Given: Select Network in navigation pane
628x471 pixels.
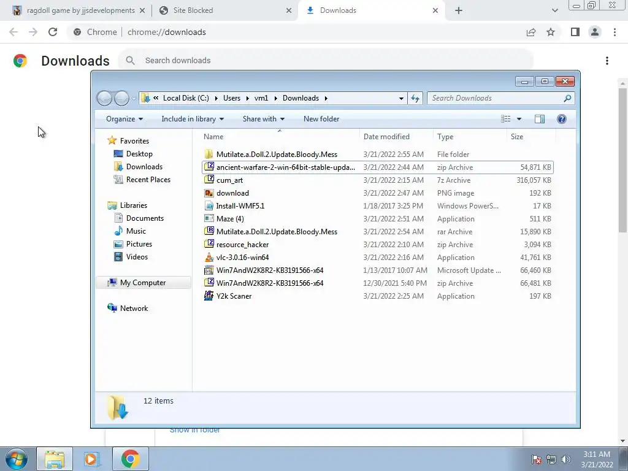Looking at the screenshot, I should point(134,308).
